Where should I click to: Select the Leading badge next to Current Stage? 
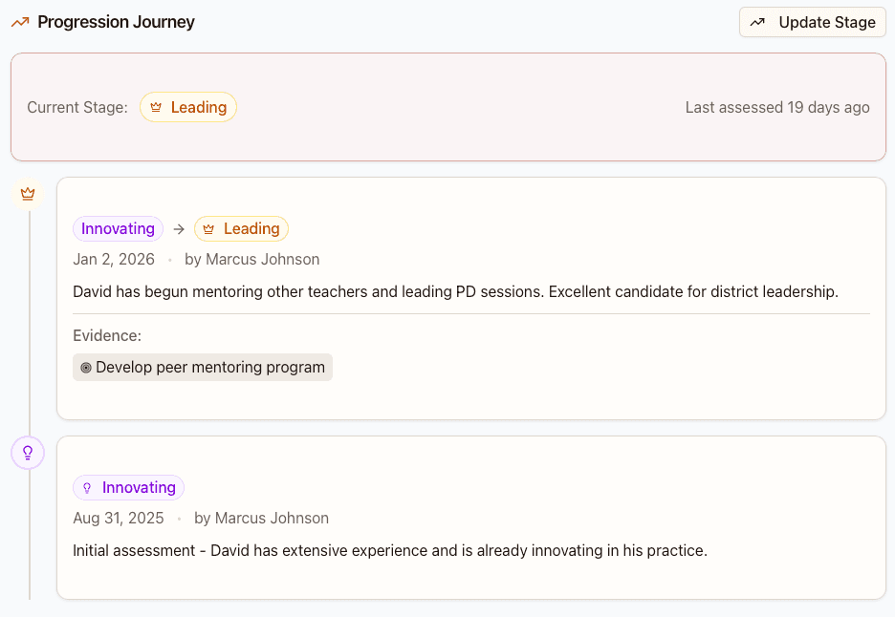pyautogui.click(x=187, y=107)
